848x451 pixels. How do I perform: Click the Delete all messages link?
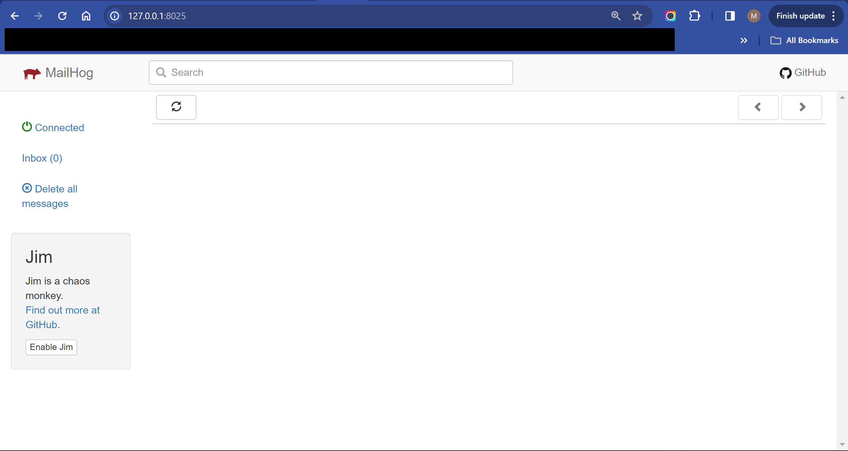(x=50, y=196)
